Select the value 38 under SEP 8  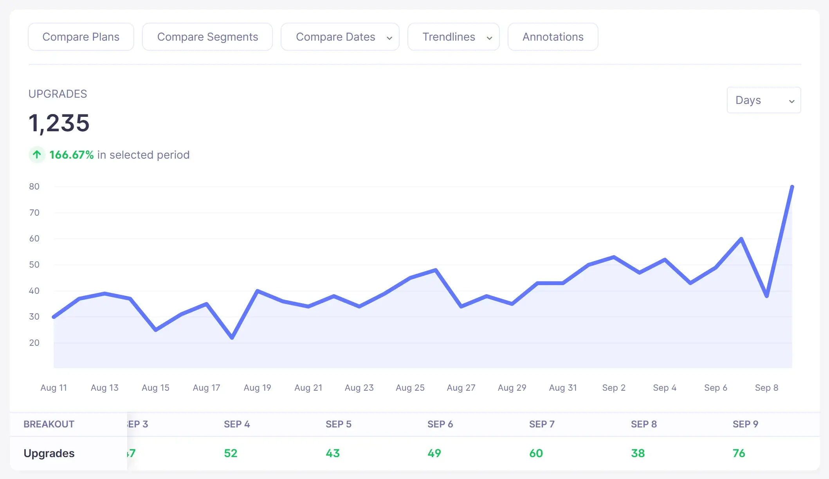[x=638, y=453]
